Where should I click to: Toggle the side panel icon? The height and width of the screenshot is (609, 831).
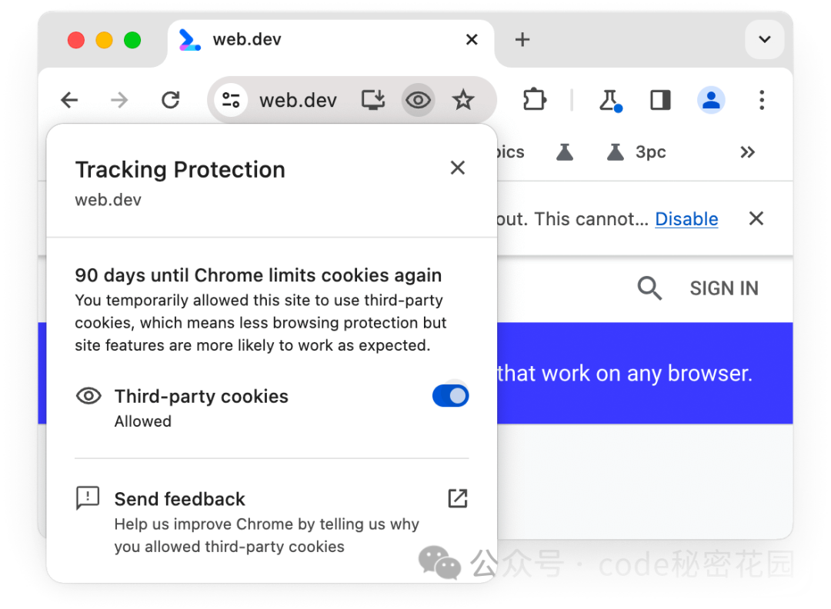coord(660,99)
